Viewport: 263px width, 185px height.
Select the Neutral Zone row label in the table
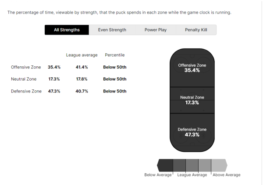pyautogui.click(x=24, y=79)
